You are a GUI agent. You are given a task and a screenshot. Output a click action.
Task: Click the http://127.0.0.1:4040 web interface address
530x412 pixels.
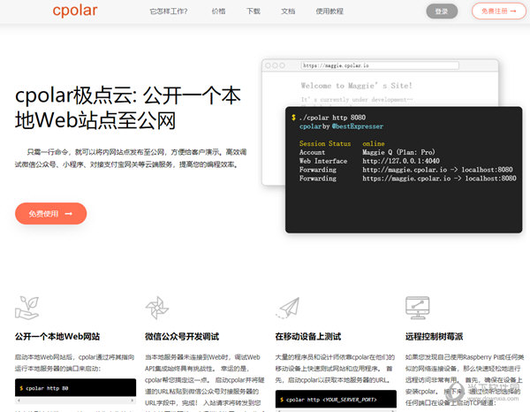click(x=401, y=161)
